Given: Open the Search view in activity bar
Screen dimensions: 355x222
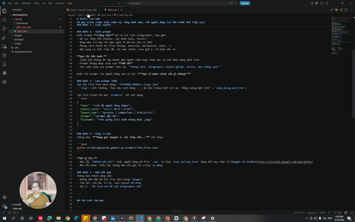Looking at the screenshot, I should (x=4, y=20).
